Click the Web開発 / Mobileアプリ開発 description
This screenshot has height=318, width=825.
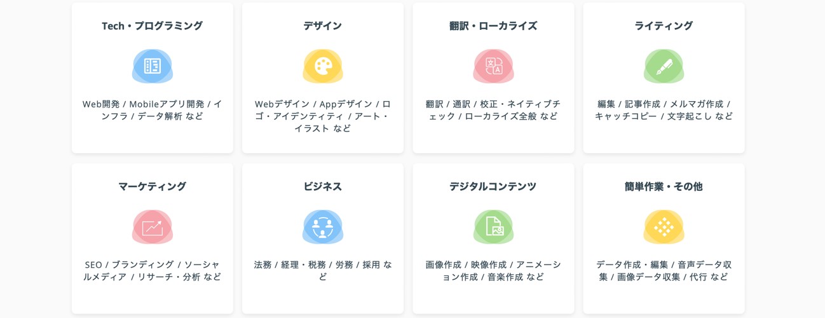click(153, 110)
